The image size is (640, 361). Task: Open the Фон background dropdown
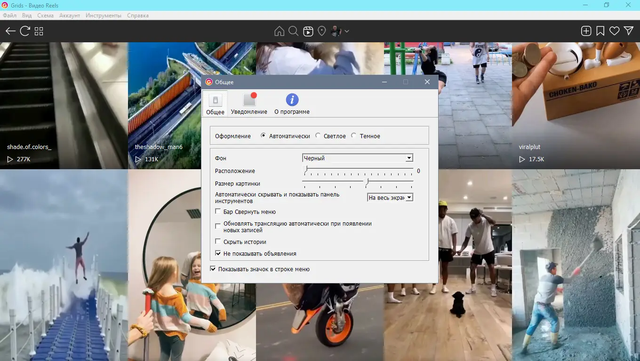coord(408,157)
